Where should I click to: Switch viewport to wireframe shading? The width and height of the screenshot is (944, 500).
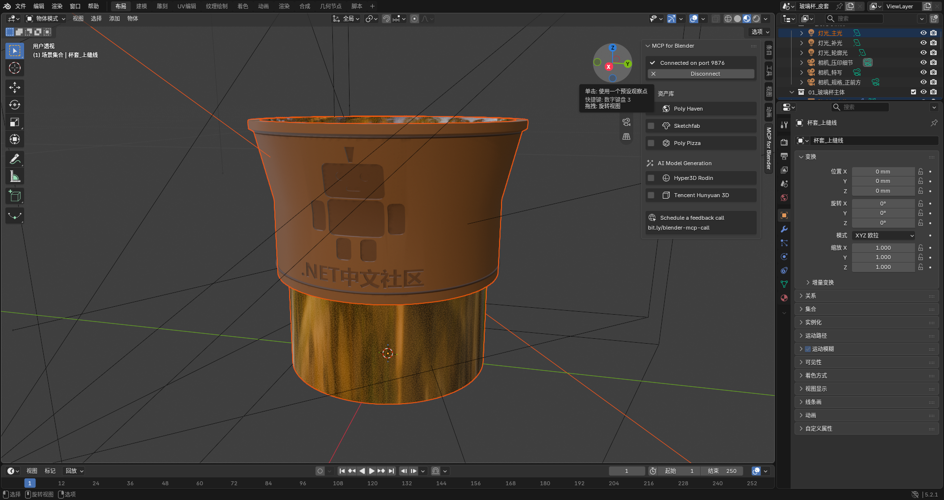(x=728, y=19)
